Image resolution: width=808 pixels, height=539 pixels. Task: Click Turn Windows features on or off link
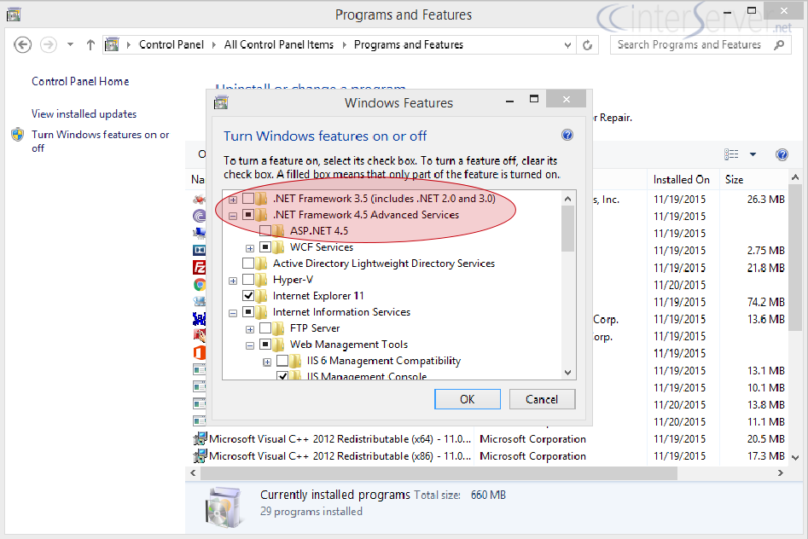tap(101, 142)
